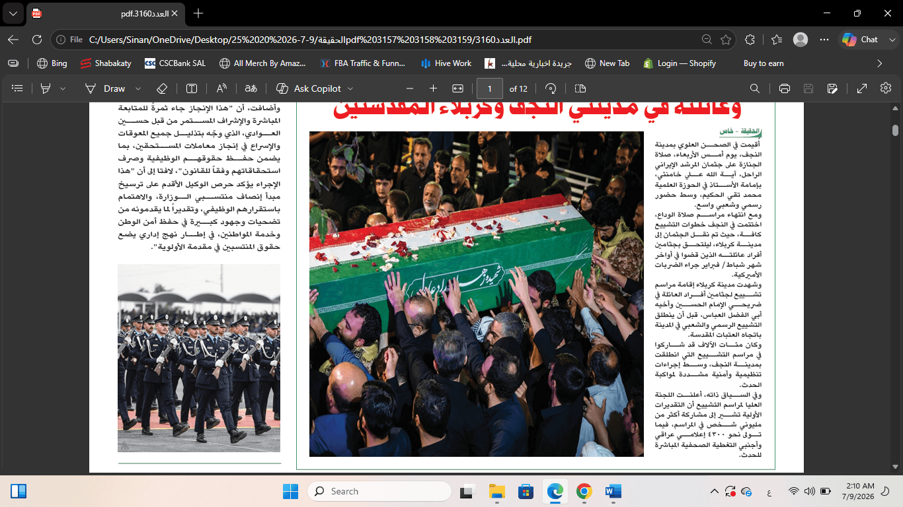The width and height of the screenshot is (903, 507).
Task: Click the Fit to width icon
Action: 457,88
